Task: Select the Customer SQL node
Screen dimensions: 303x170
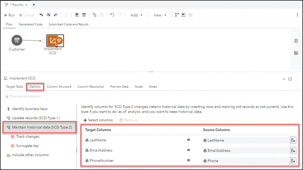Action: click(x=17, y=41)
